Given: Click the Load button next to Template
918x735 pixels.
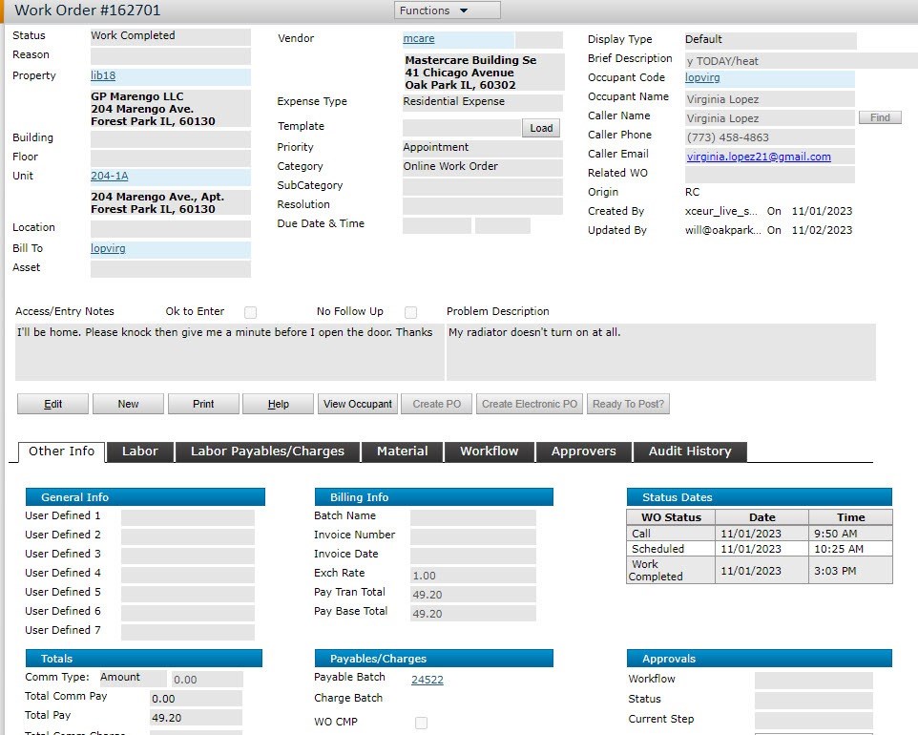Looking at the screenshot, I should 541,126.
